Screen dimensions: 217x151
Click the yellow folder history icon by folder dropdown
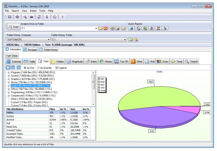tap(136, 40)
